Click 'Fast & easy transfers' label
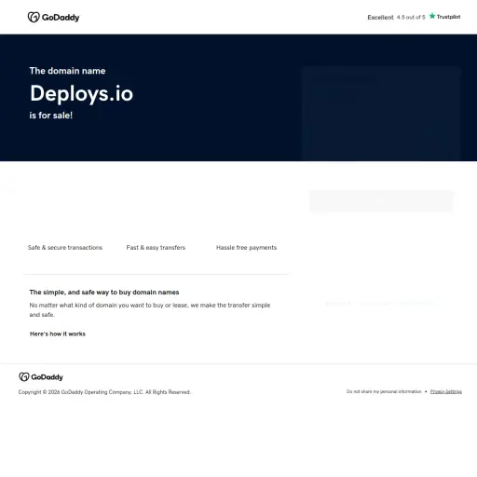Image resolution: width=477 pixels, height=477 pixels. pos(156,248)
